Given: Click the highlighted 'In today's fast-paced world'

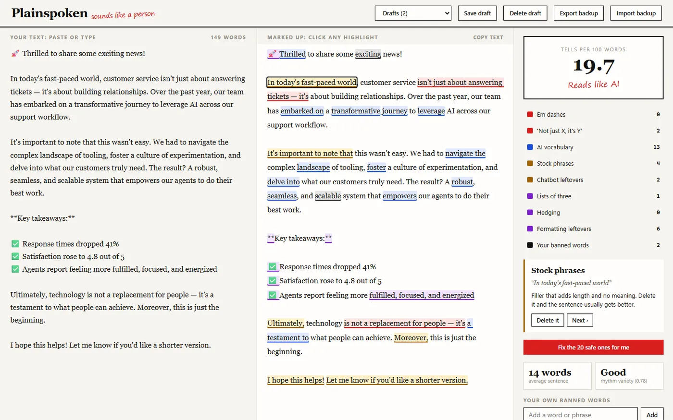Looking at the screenshot, I should click(312, 82).
